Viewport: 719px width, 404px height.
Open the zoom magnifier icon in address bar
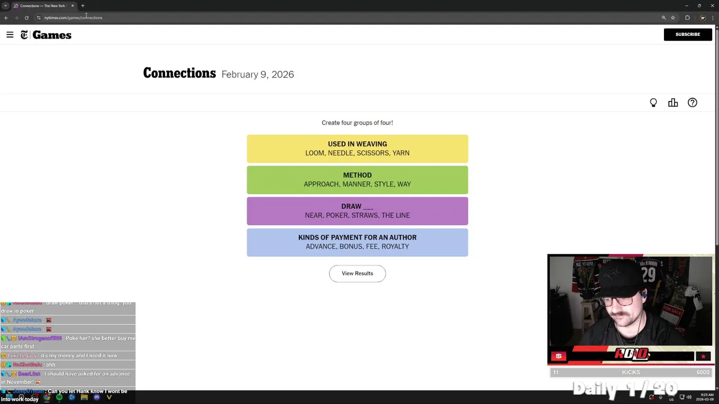coord(663,17)
